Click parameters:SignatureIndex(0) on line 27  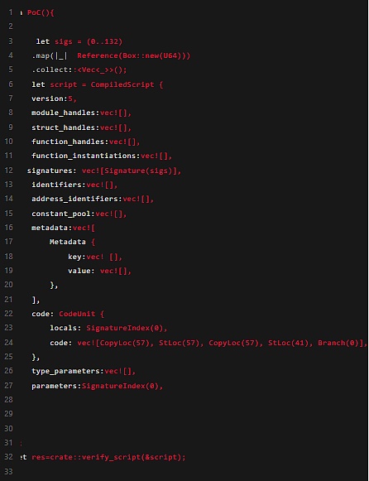point(95,386)
